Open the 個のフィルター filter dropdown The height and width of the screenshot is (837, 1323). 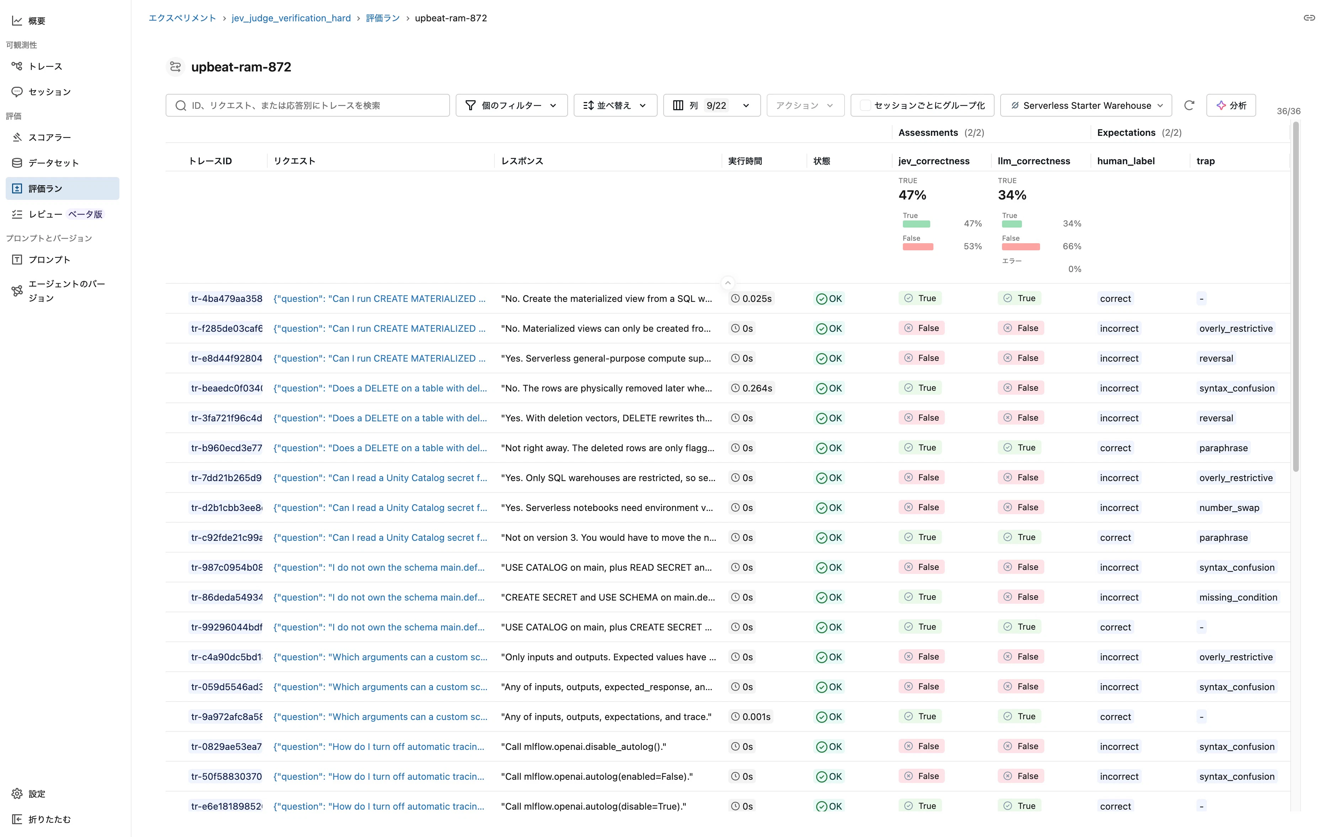(x=511, y=106)
